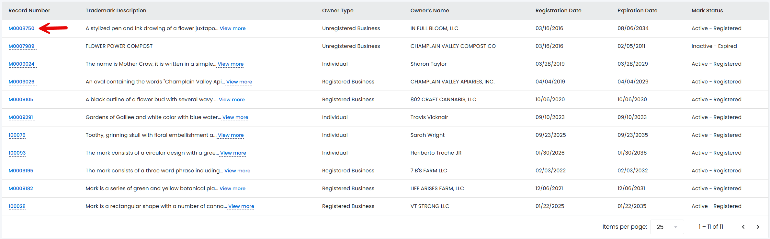770x239 pixels.
Task: Sort by Record Number column header
Action: click(x=29, y=11)
